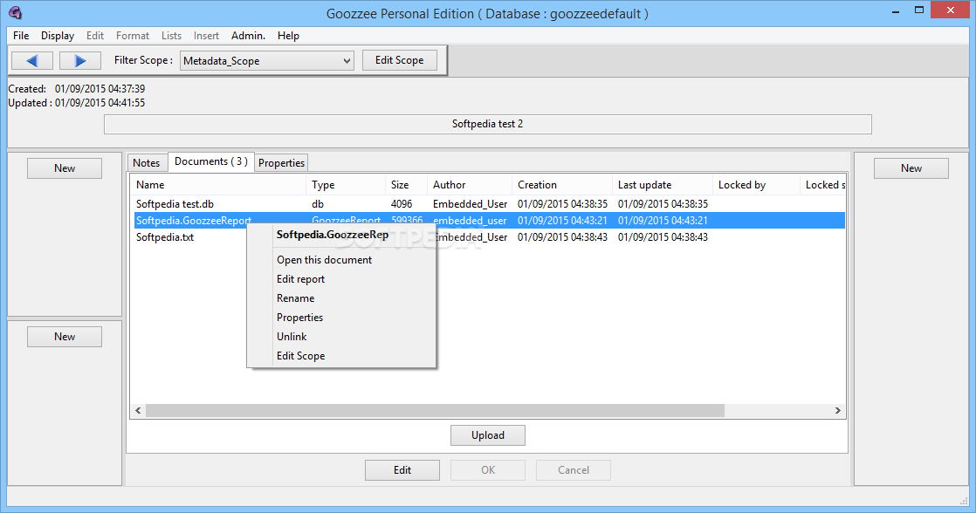Switch to the Notes tab
976x513 pixels.
pyautogui.click(x=147, y=163)
